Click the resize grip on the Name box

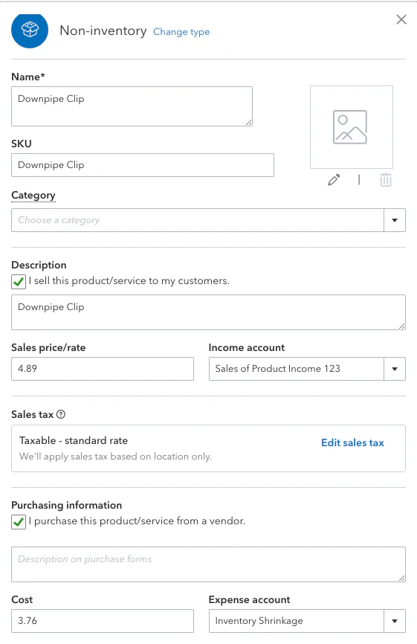[249, 123]
